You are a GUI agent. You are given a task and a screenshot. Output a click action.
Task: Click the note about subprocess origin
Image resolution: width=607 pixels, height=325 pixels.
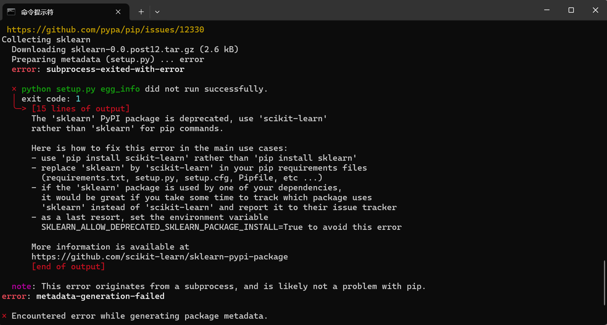click(x=219, y=286)
